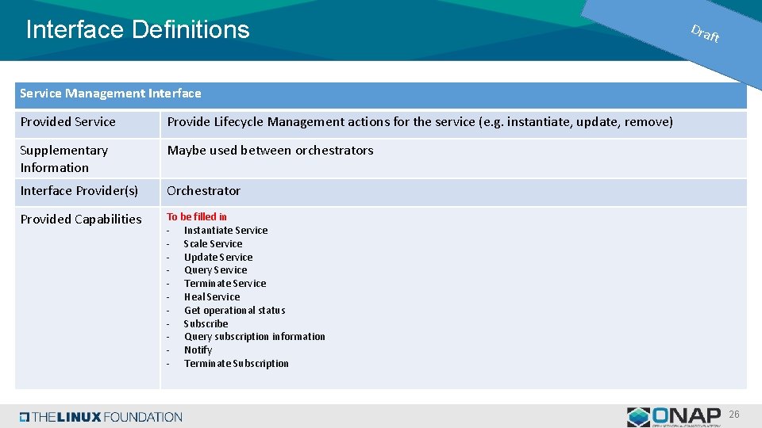This screenshot has height=428, width=762.
Task: Click the 'Query Service' list item
Action: (x=215, y=270)
